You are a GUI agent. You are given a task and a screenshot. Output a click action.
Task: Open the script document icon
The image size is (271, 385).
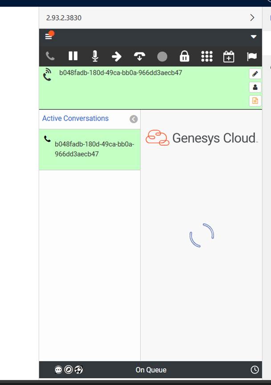point(255,101)
